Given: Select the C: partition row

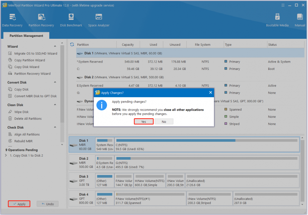Looking at the screenshot, I should pyautogui.click(x=190, y=69).
